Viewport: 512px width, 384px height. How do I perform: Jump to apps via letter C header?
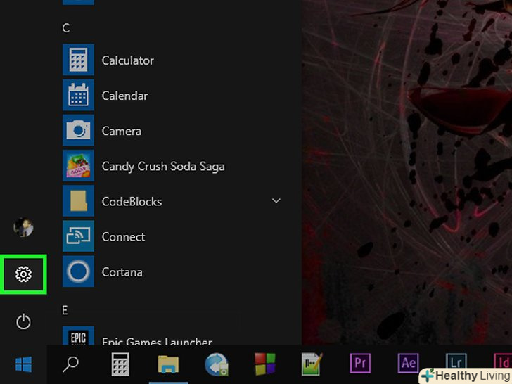pos(66,28)
